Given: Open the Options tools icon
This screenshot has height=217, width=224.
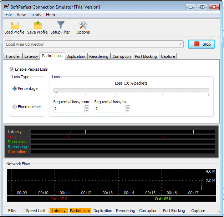Looking at the screenshot, I should (x=83, y=25).
